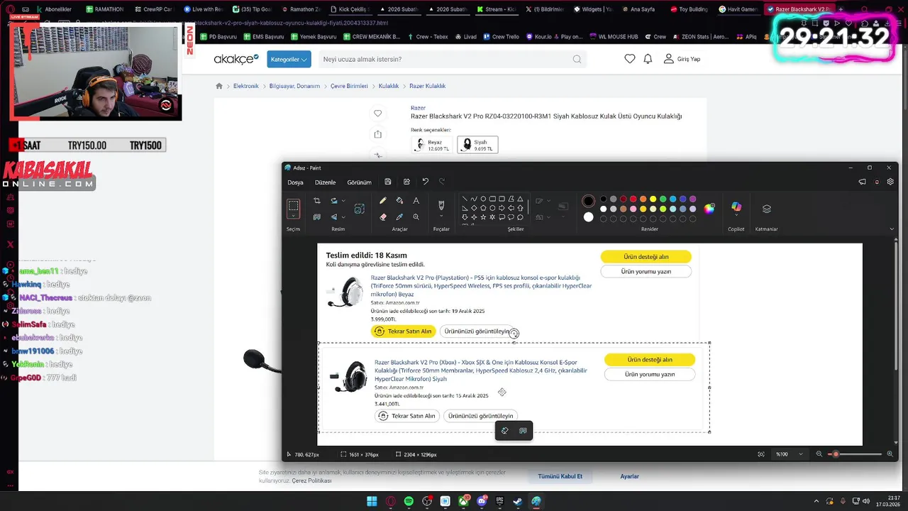Choose the Beyaz color option for the headset
The image size is (908, 511).
431,145
